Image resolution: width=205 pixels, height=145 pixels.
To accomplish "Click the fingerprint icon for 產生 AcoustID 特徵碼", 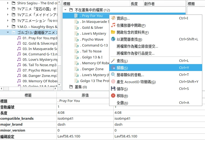I will (x=113, y=82).
